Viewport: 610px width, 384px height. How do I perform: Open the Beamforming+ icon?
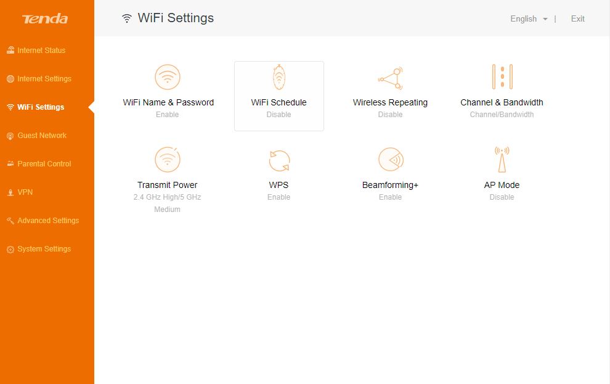tap(391, 160)
